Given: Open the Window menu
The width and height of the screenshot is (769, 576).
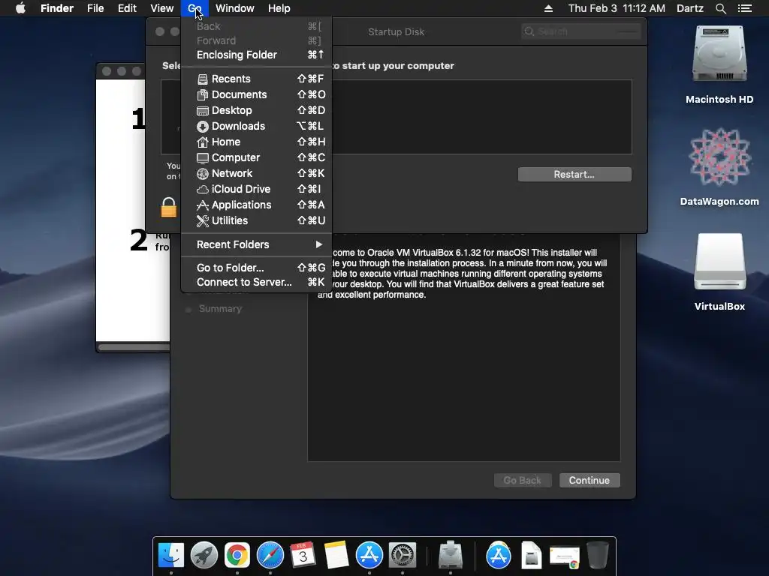Looking at the screenshot, I should click(x=235, y=8).
